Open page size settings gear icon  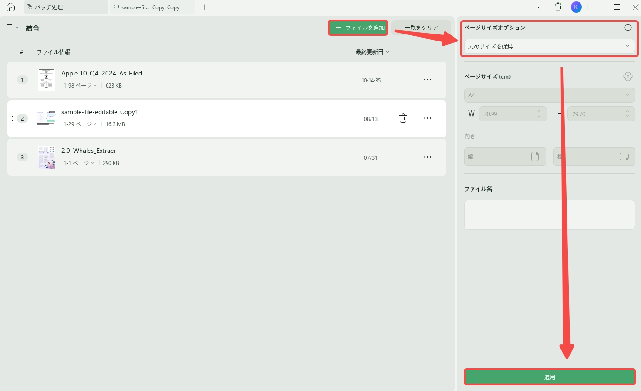point(628,76)
